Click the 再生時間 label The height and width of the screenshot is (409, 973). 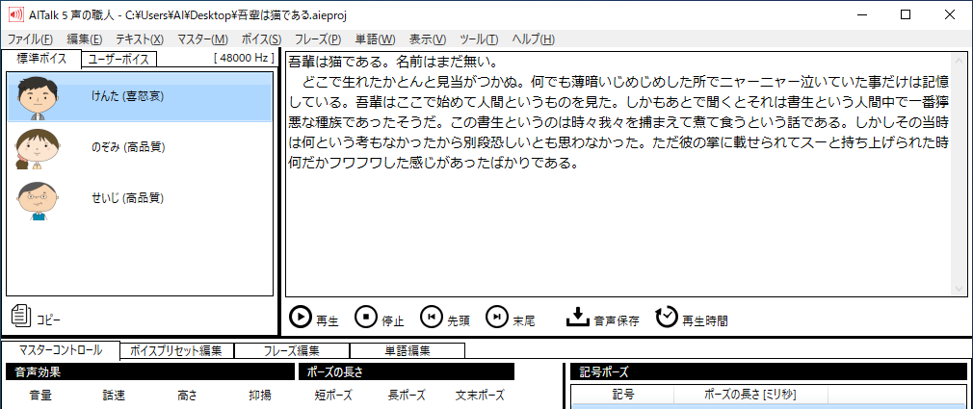[705, 321]
